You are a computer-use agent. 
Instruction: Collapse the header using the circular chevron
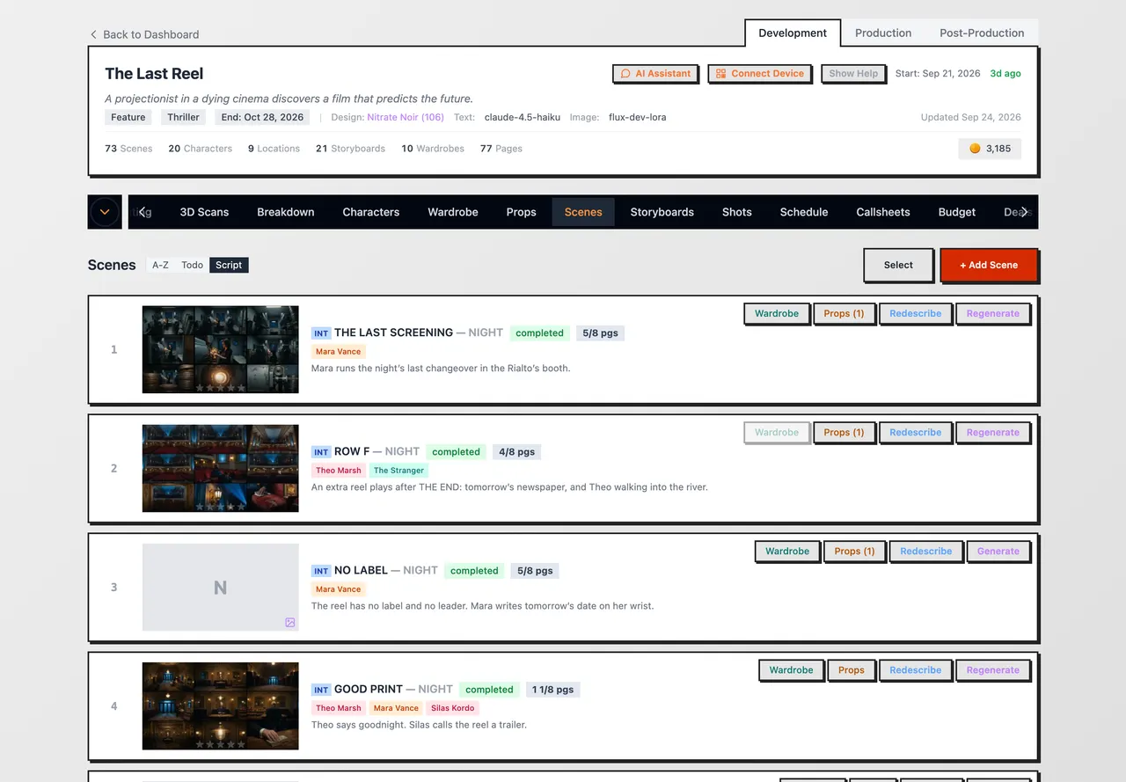[x=105, y=212]
